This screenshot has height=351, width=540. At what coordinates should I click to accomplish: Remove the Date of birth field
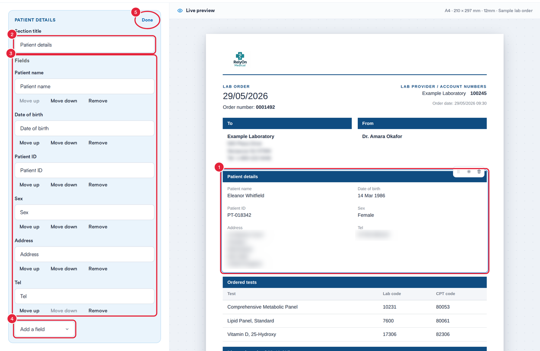click(x=98, y=142)
